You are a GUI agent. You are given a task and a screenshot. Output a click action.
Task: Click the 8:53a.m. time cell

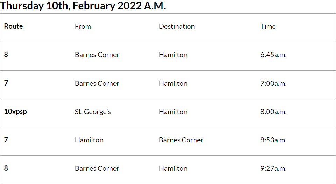click(x=273, y=140)
